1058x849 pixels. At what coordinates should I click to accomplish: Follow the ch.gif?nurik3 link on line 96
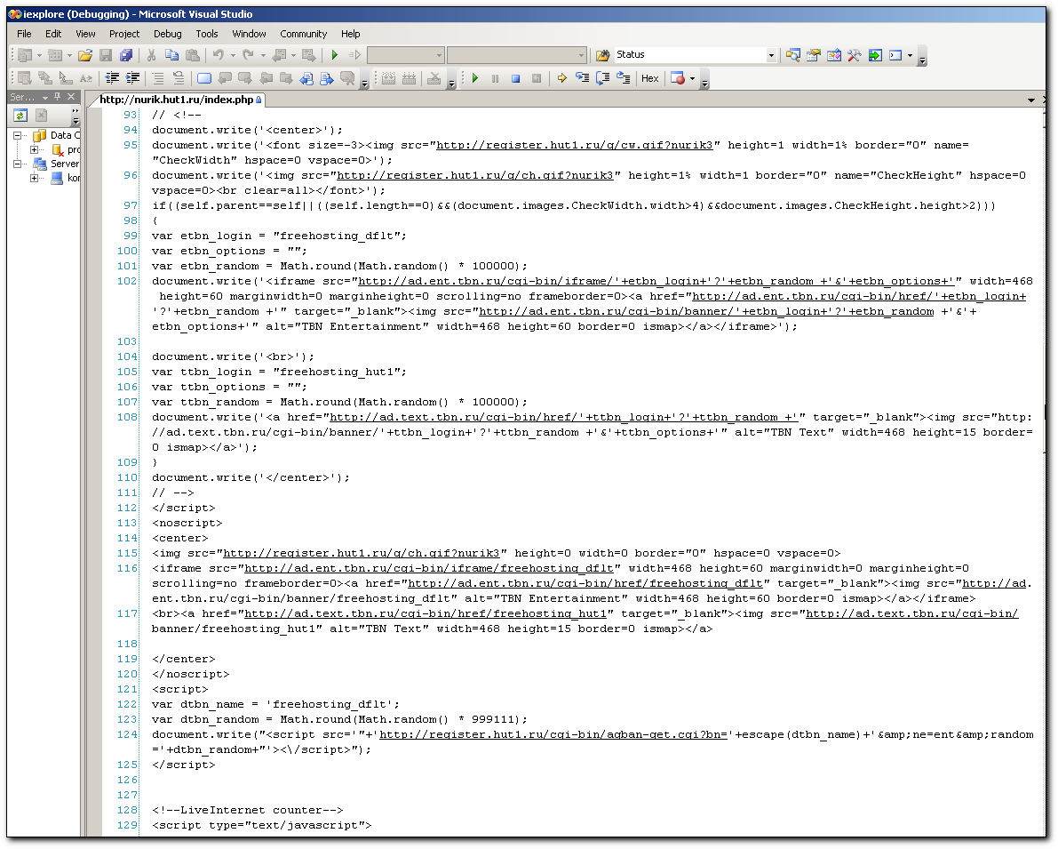coord(475,176)
